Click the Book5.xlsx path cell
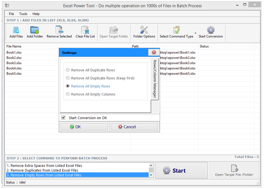 click(178, 73)
